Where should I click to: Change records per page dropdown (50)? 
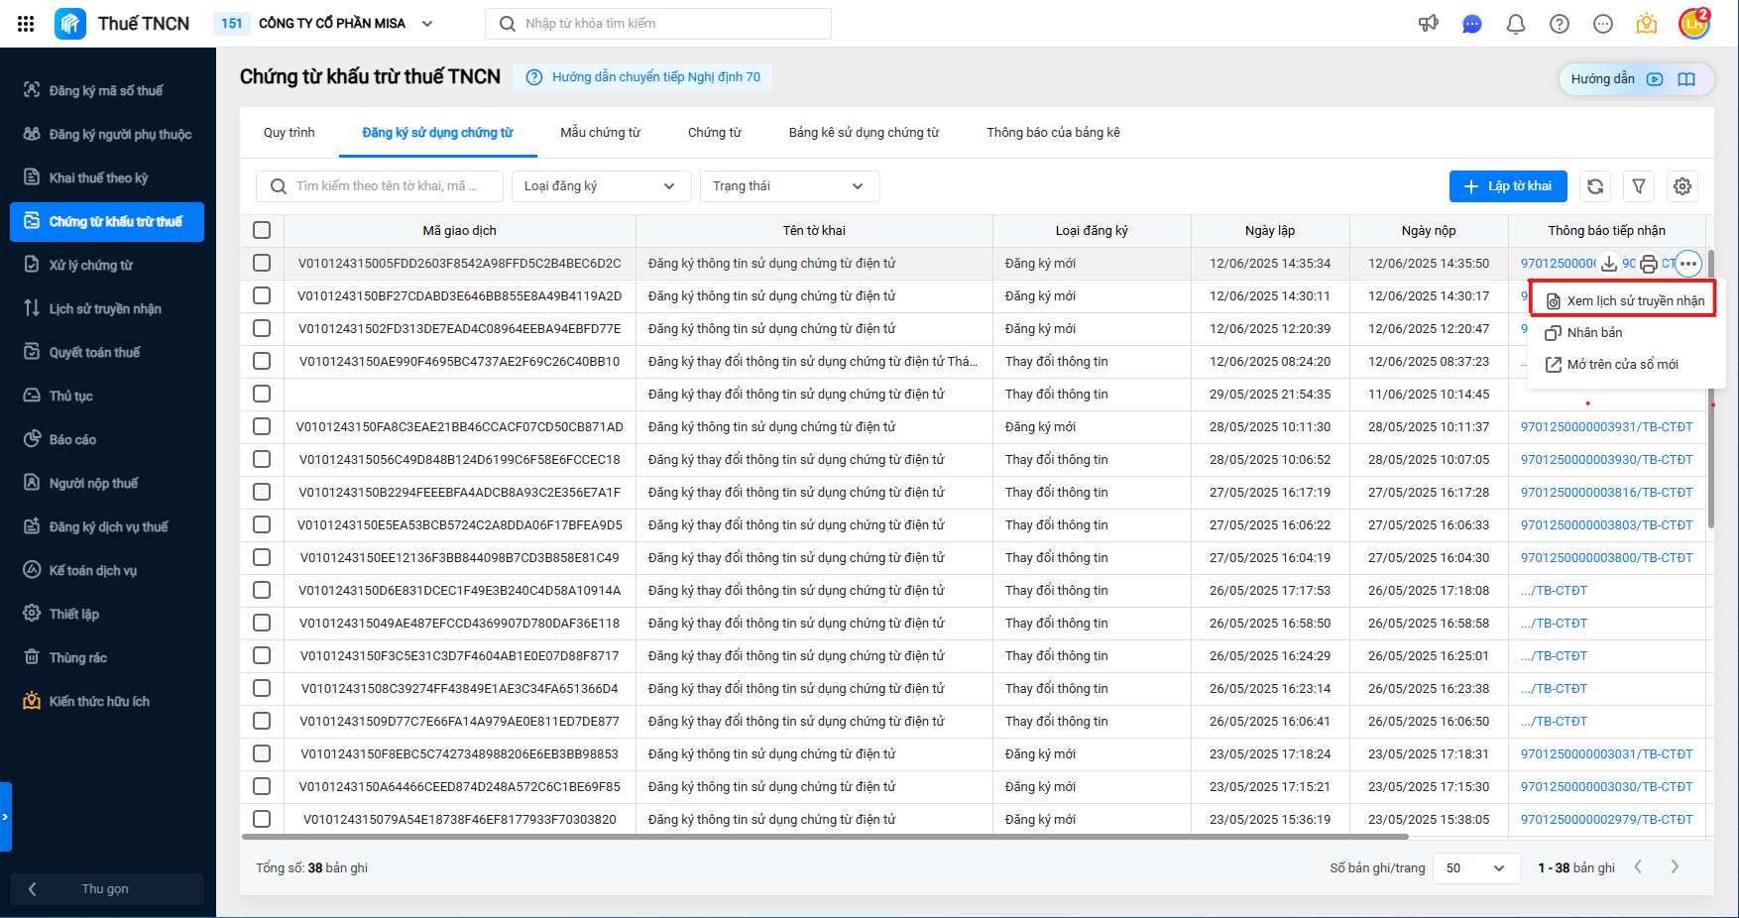pyautogui.click(x=1474, y=867)
